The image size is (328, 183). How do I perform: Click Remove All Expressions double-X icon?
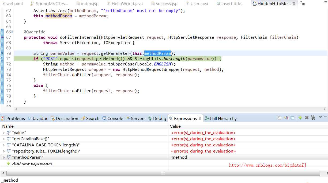313,118
